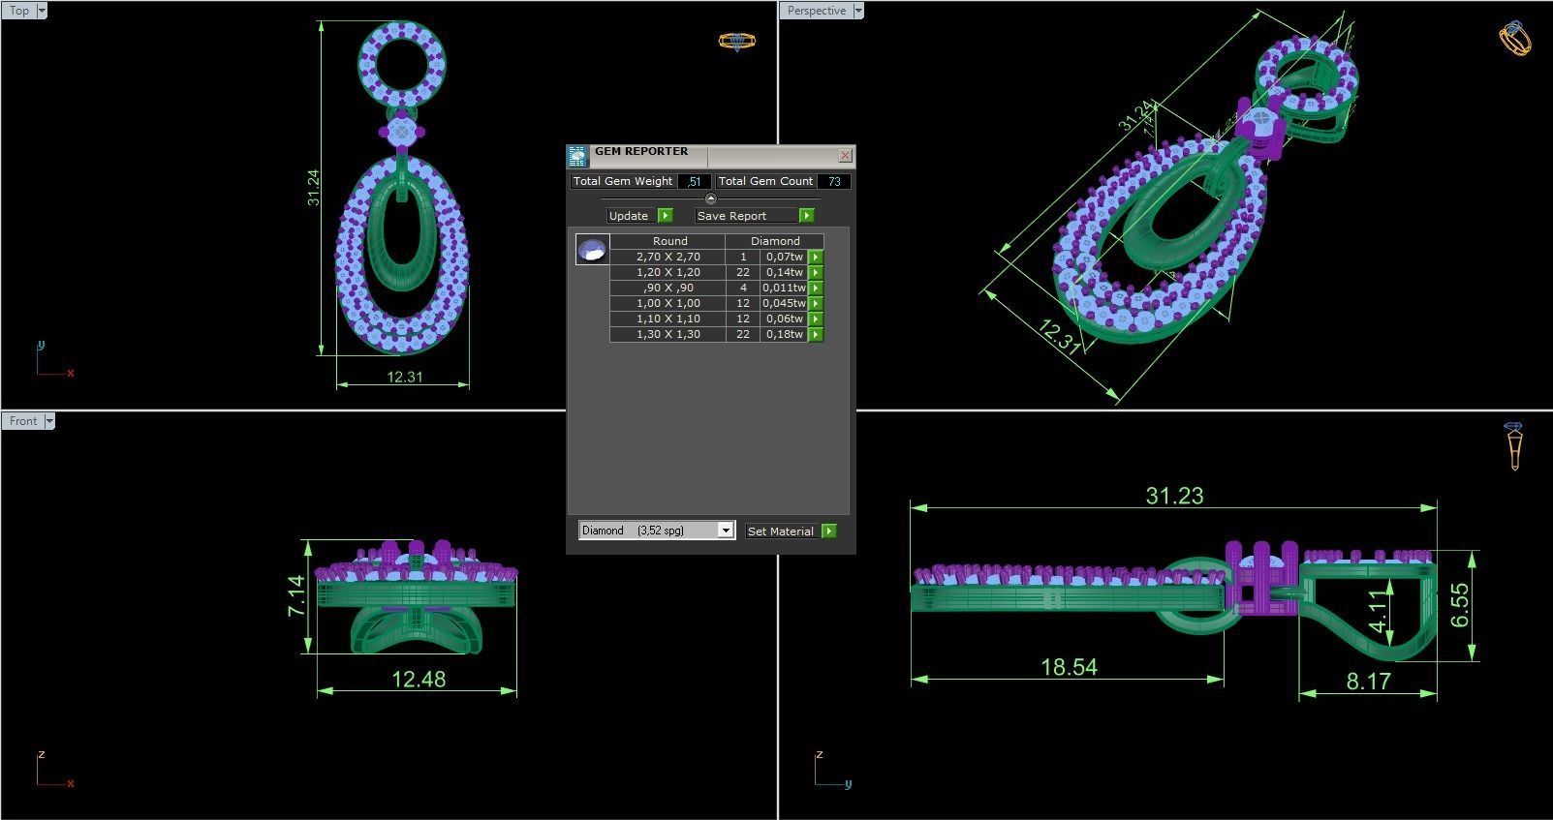Click the 0,07tw weight cell
This screenshot has width=1553, height=820.
784,258
